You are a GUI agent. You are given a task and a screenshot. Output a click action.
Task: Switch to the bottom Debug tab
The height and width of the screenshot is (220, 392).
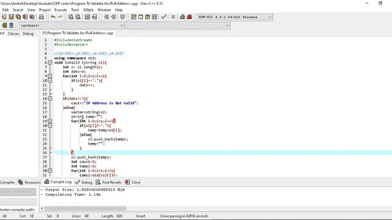[x=84, y=182]
